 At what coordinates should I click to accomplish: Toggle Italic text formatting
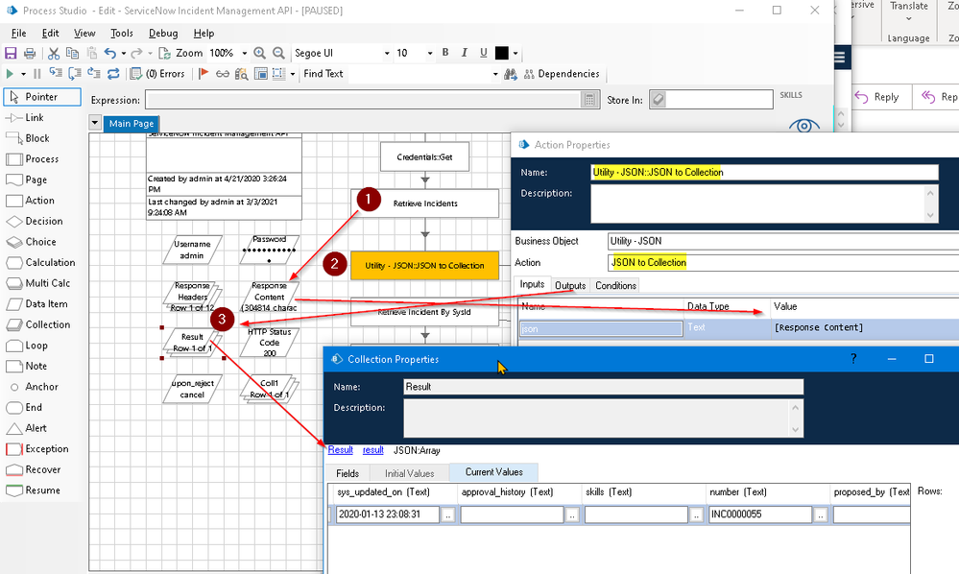tap(464, 54)
